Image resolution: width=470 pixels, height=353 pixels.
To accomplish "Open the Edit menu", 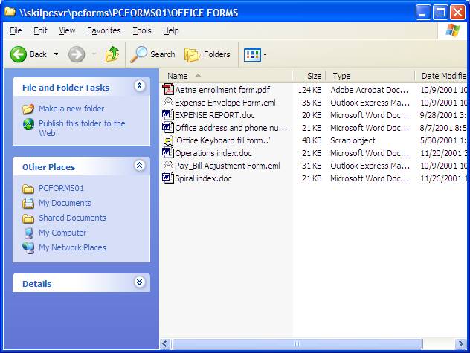I will pos(40,30).
